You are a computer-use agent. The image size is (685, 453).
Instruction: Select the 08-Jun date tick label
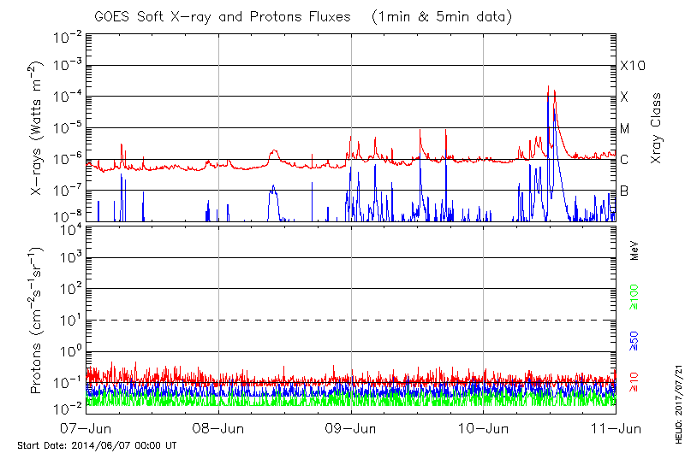pyautogui.click(x=219, y=427)
